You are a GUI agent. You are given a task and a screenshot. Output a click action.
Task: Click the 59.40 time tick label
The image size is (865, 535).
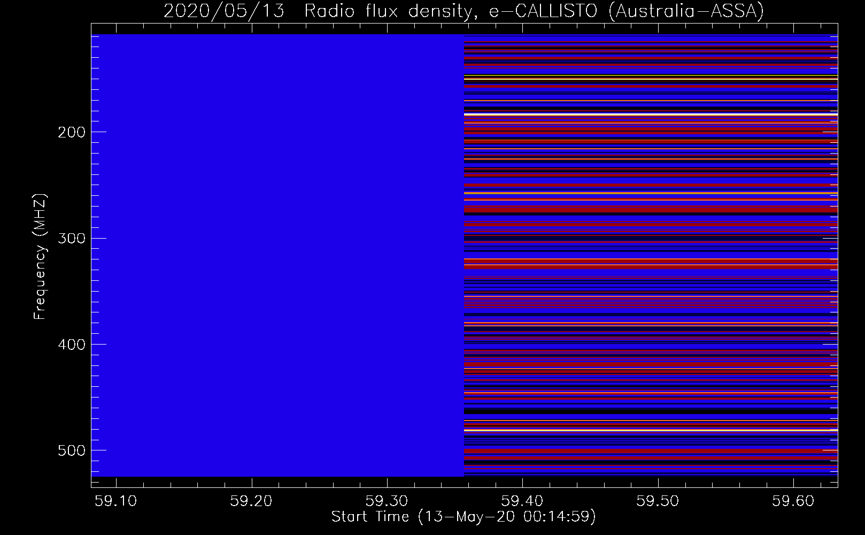(522, 501)
